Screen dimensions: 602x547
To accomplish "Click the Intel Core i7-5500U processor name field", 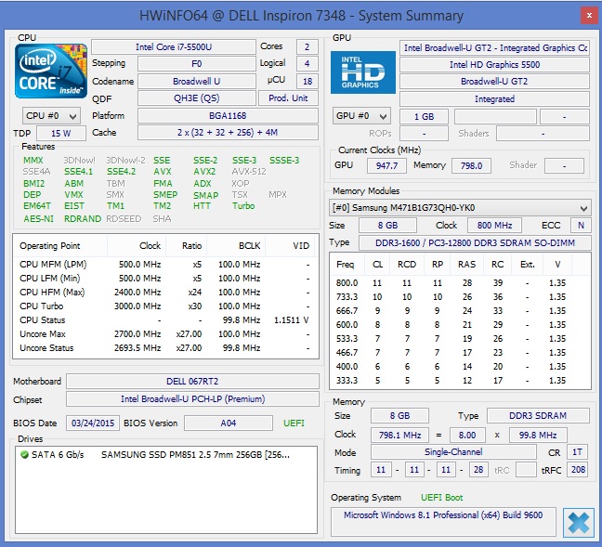I will pyautogui.click(x=171, y=46).
